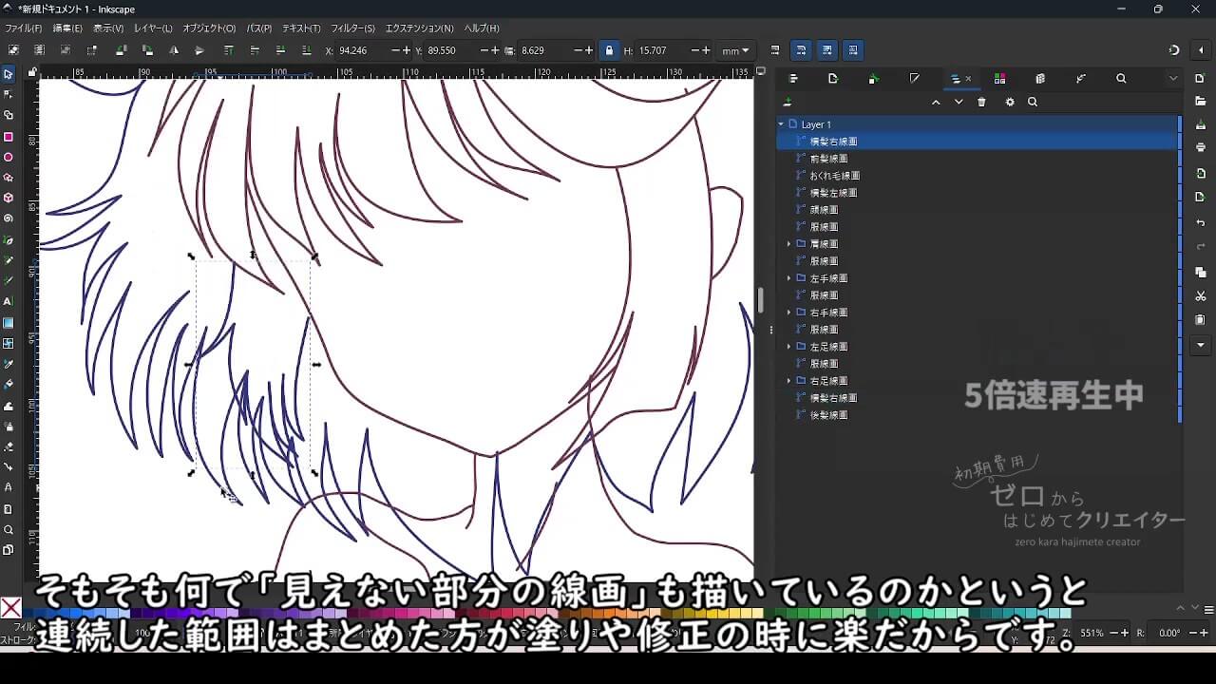Expand the 左手線画 group
The image size is (1216, 684).
[788, 278]
